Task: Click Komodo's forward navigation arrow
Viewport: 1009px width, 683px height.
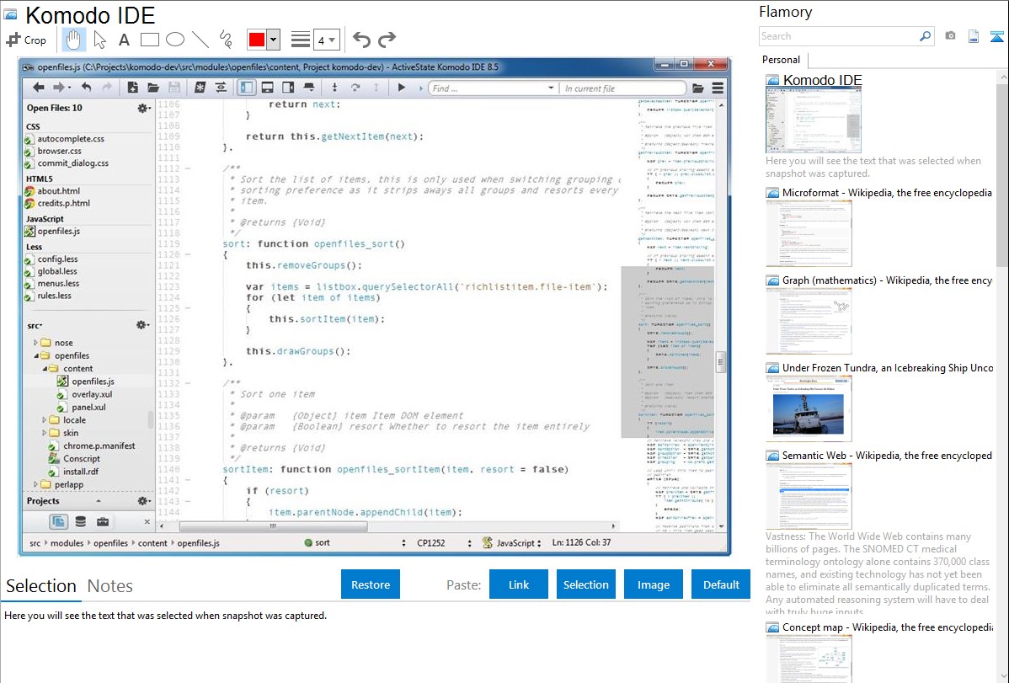Action: (x=59, y=88)
